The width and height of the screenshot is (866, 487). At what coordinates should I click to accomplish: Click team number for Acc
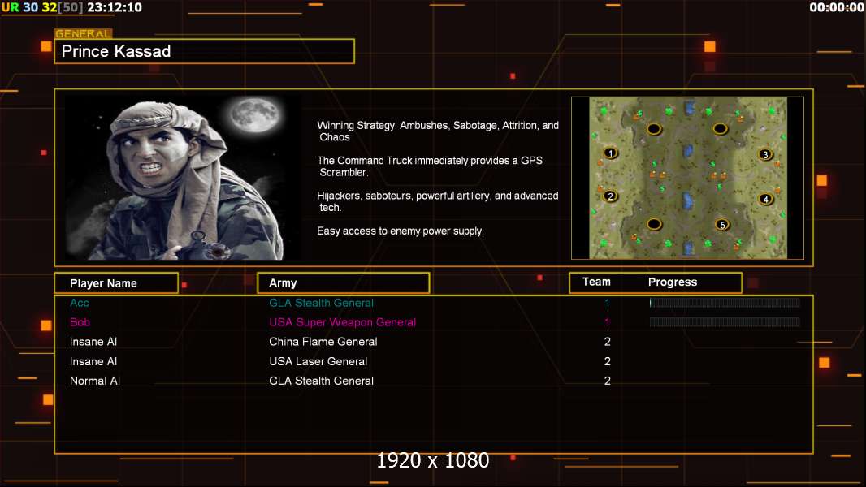coord(607,303)
